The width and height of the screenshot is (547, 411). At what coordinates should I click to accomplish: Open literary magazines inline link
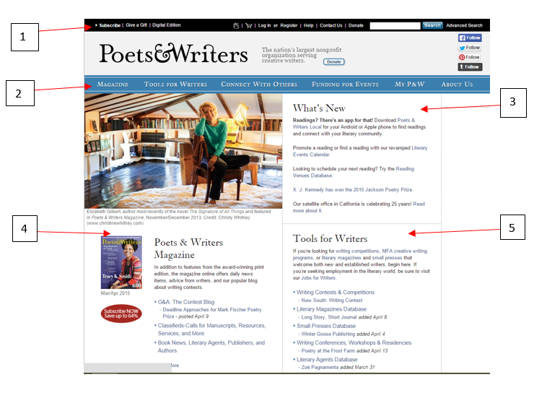point(341,258)
